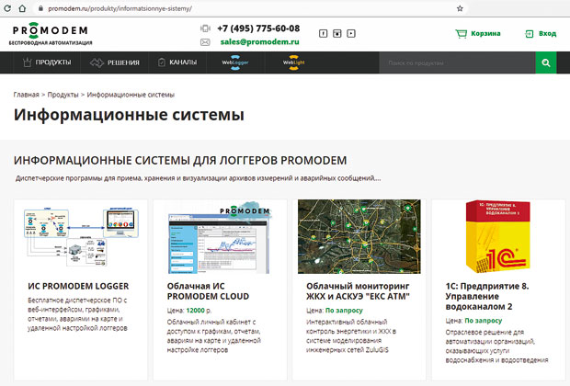Open the YouTube social icon
570x386 pixels.
351,33
